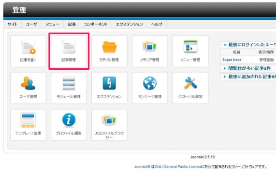Screen dimensions: 276x176
Task: Open the GNU General Public License link
Action: click(x=178, y=167)
